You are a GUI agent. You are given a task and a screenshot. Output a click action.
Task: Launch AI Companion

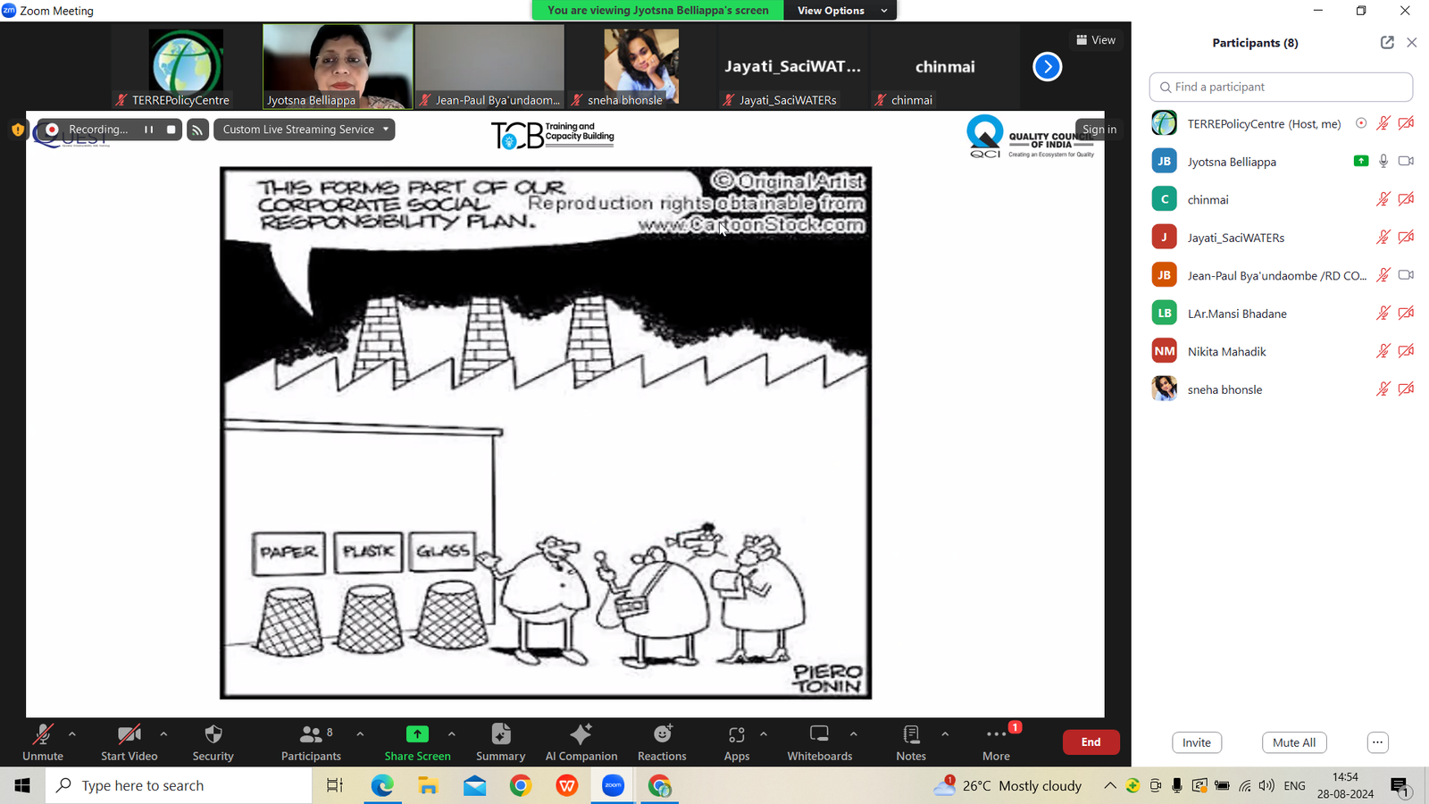[x=581, y=742]
